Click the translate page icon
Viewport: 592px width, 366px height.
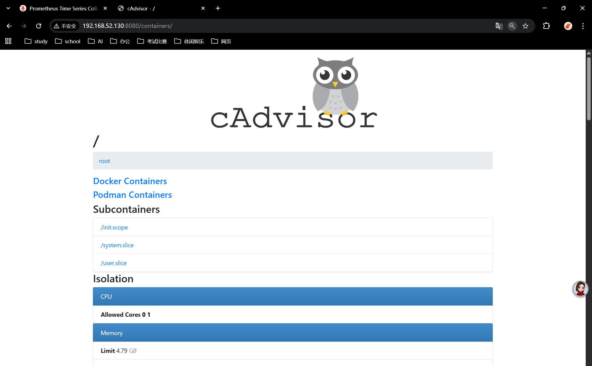point(499,26)
